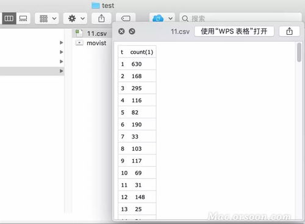Expand the cloud sync dropdown arrow
The image size is (305, 224).
coord(170,18)
